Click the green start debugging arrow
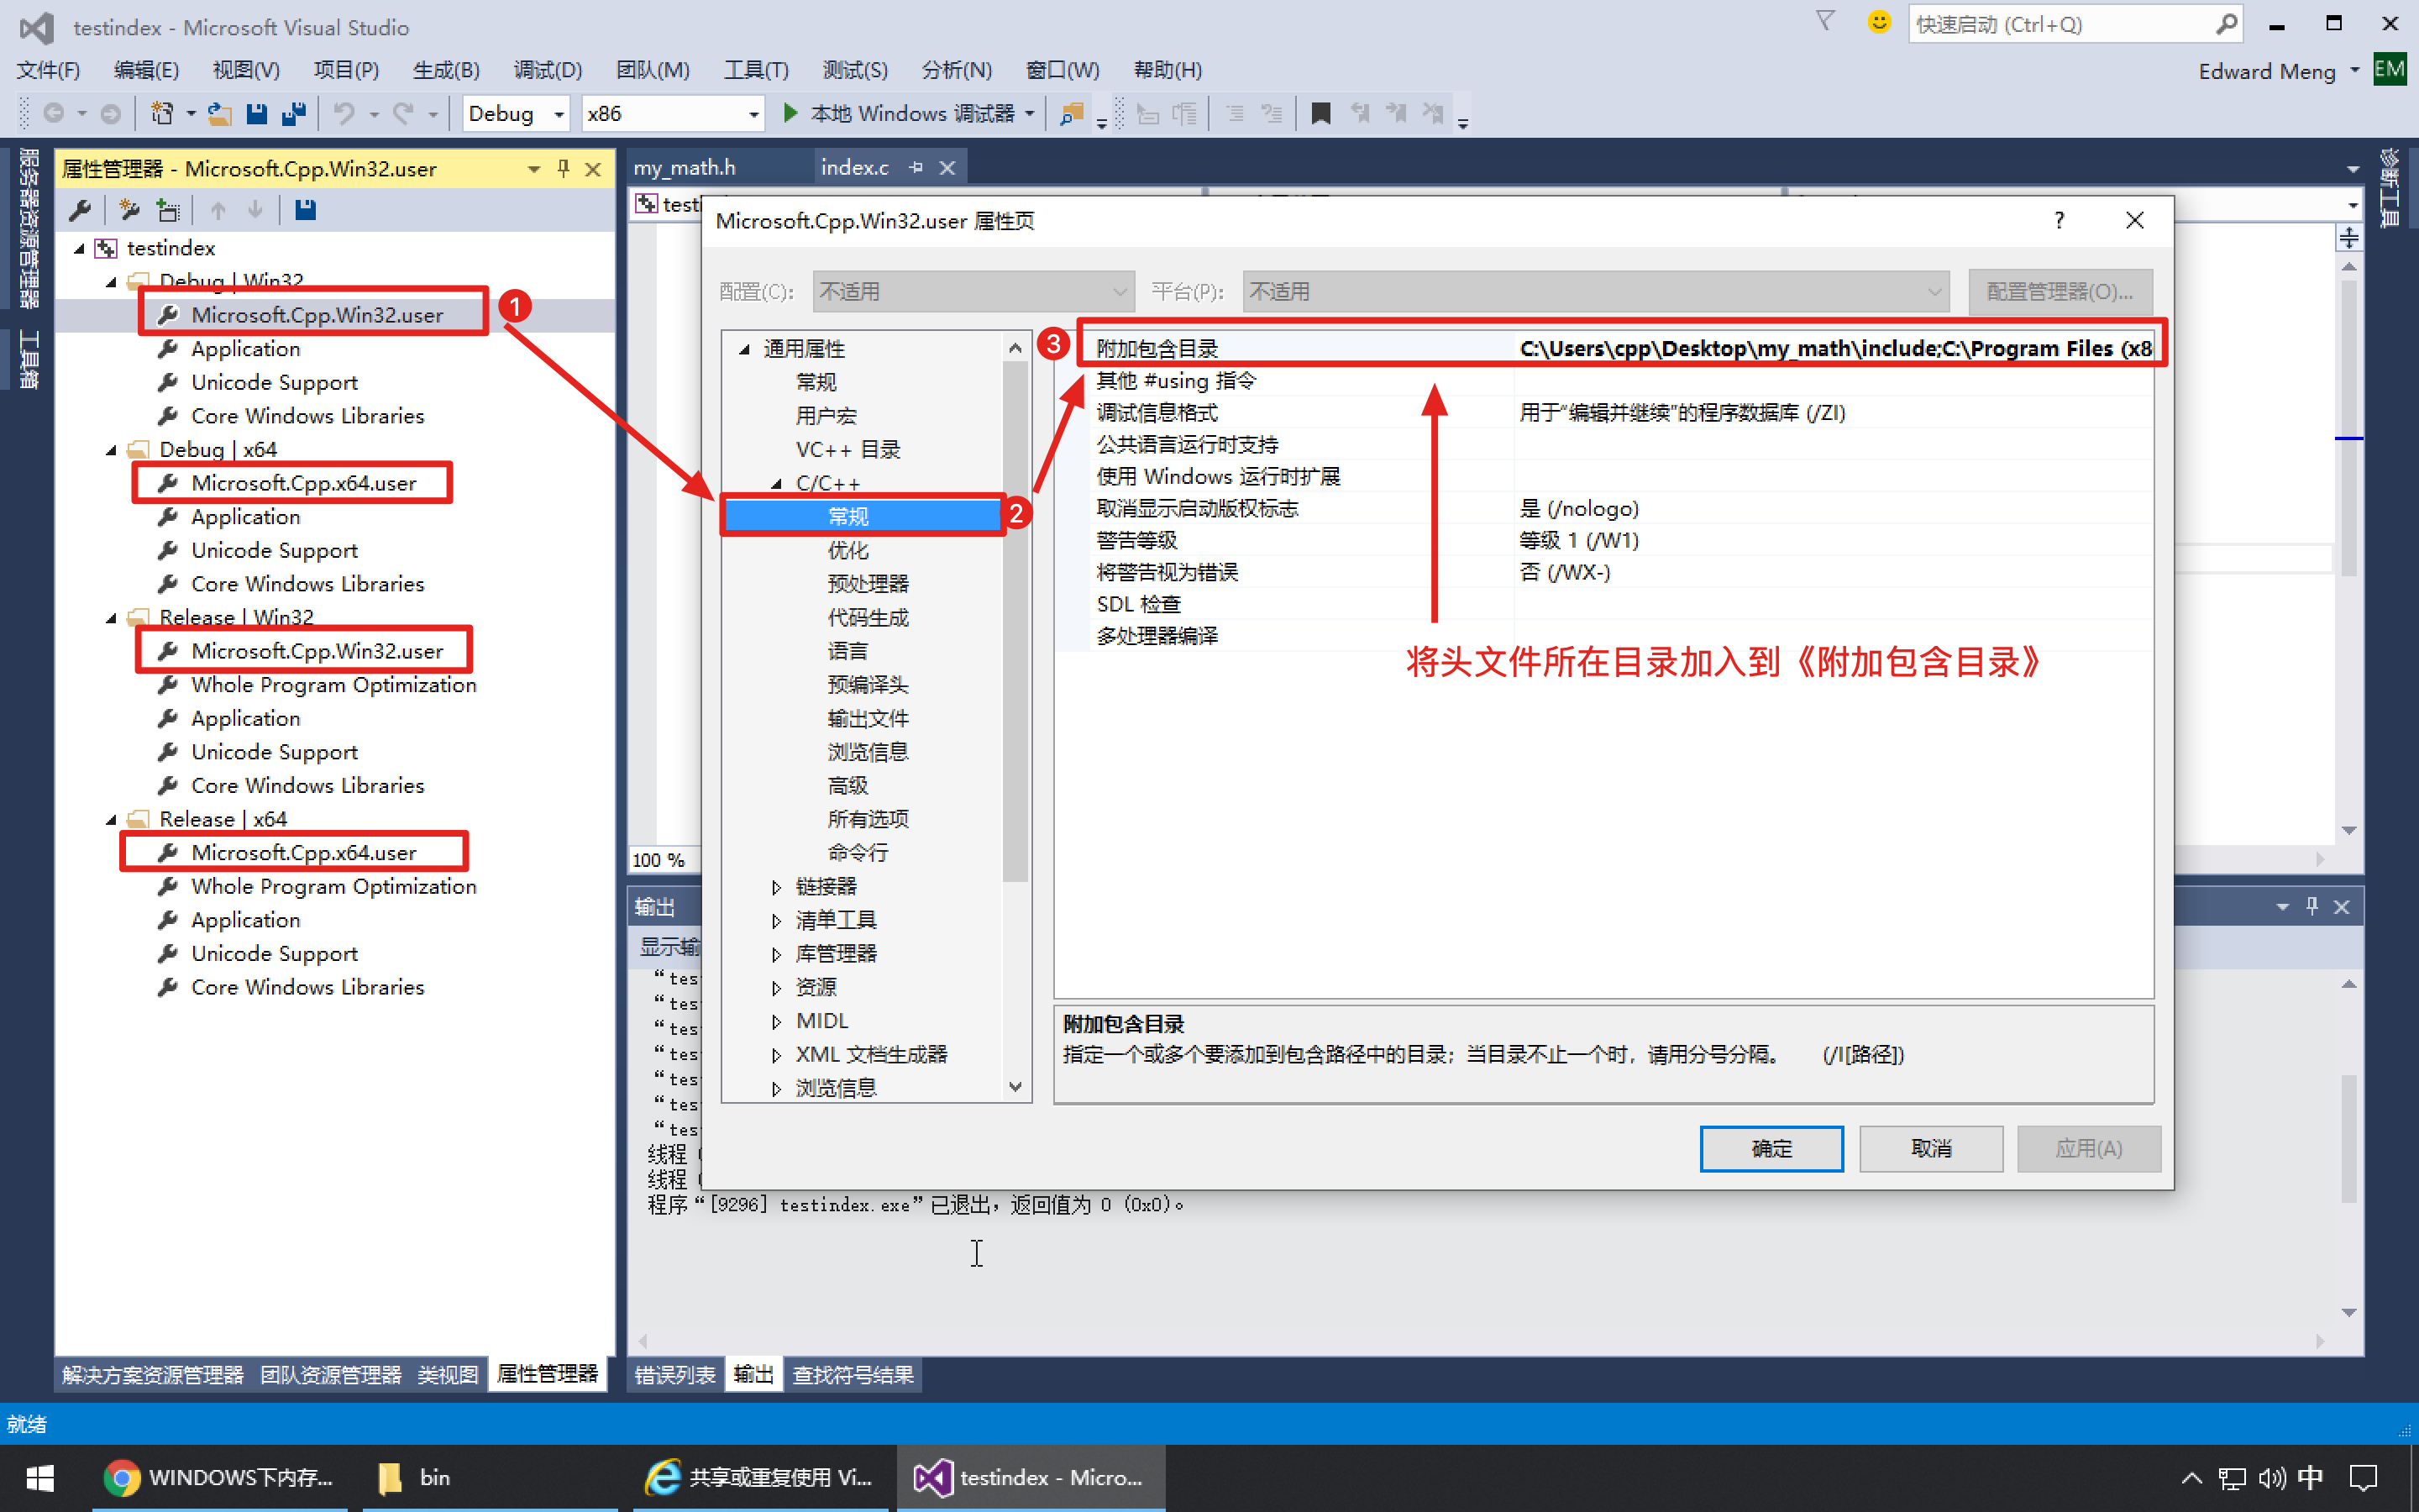2419x1512 pixels. pyautogui.click(x=790, y=113)
